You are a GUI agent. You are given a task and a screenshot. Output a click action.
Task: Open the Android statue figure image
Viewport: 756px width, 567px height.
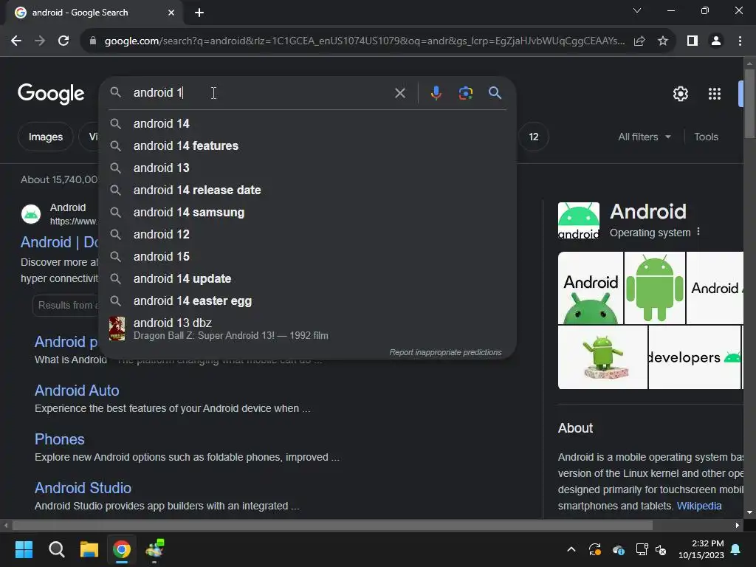coord(602,357)
